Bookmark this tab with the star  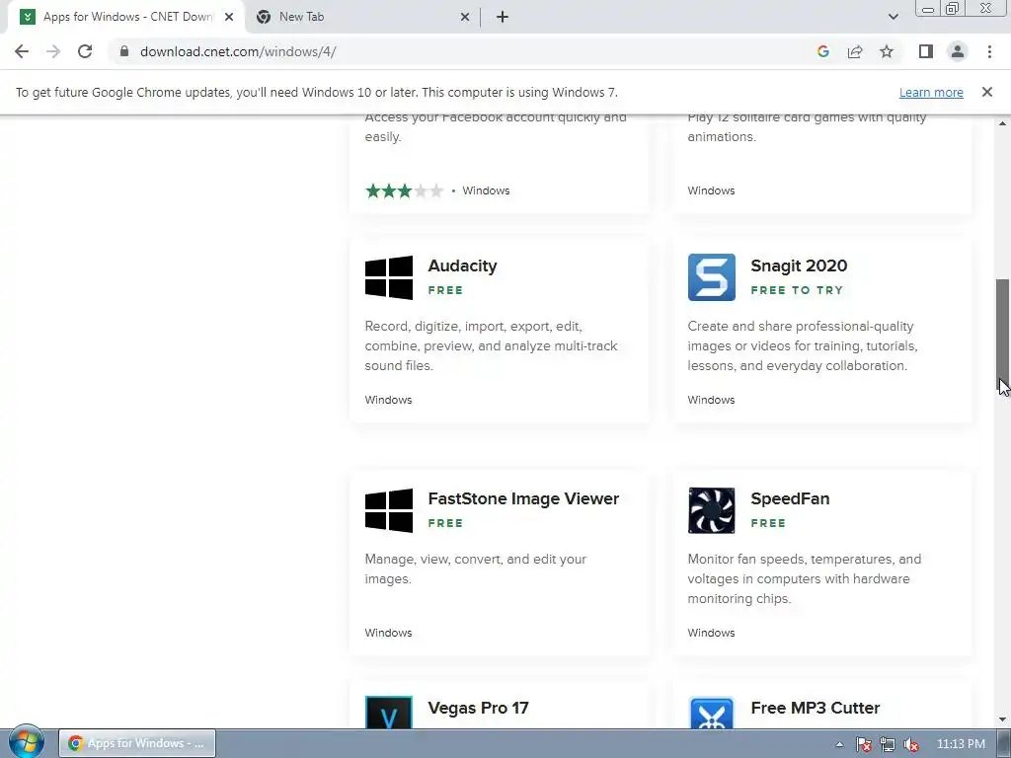887,51
